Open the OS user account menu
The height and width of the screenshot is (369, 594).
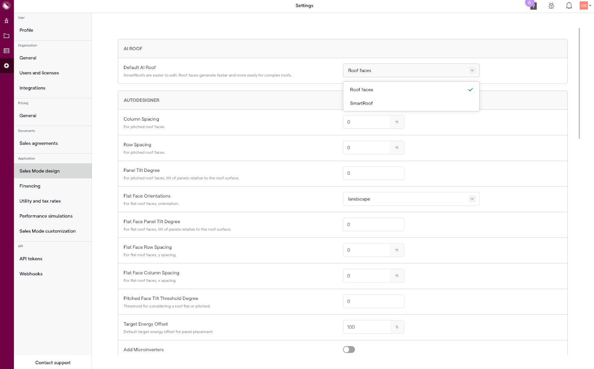coord(585,6)
